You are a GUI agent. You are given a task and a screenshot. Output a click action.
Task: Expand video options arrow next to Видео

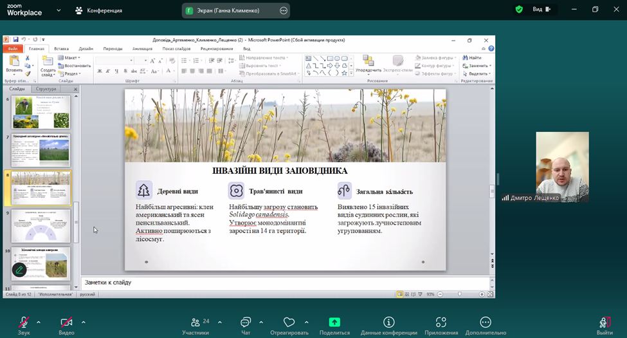84,322
